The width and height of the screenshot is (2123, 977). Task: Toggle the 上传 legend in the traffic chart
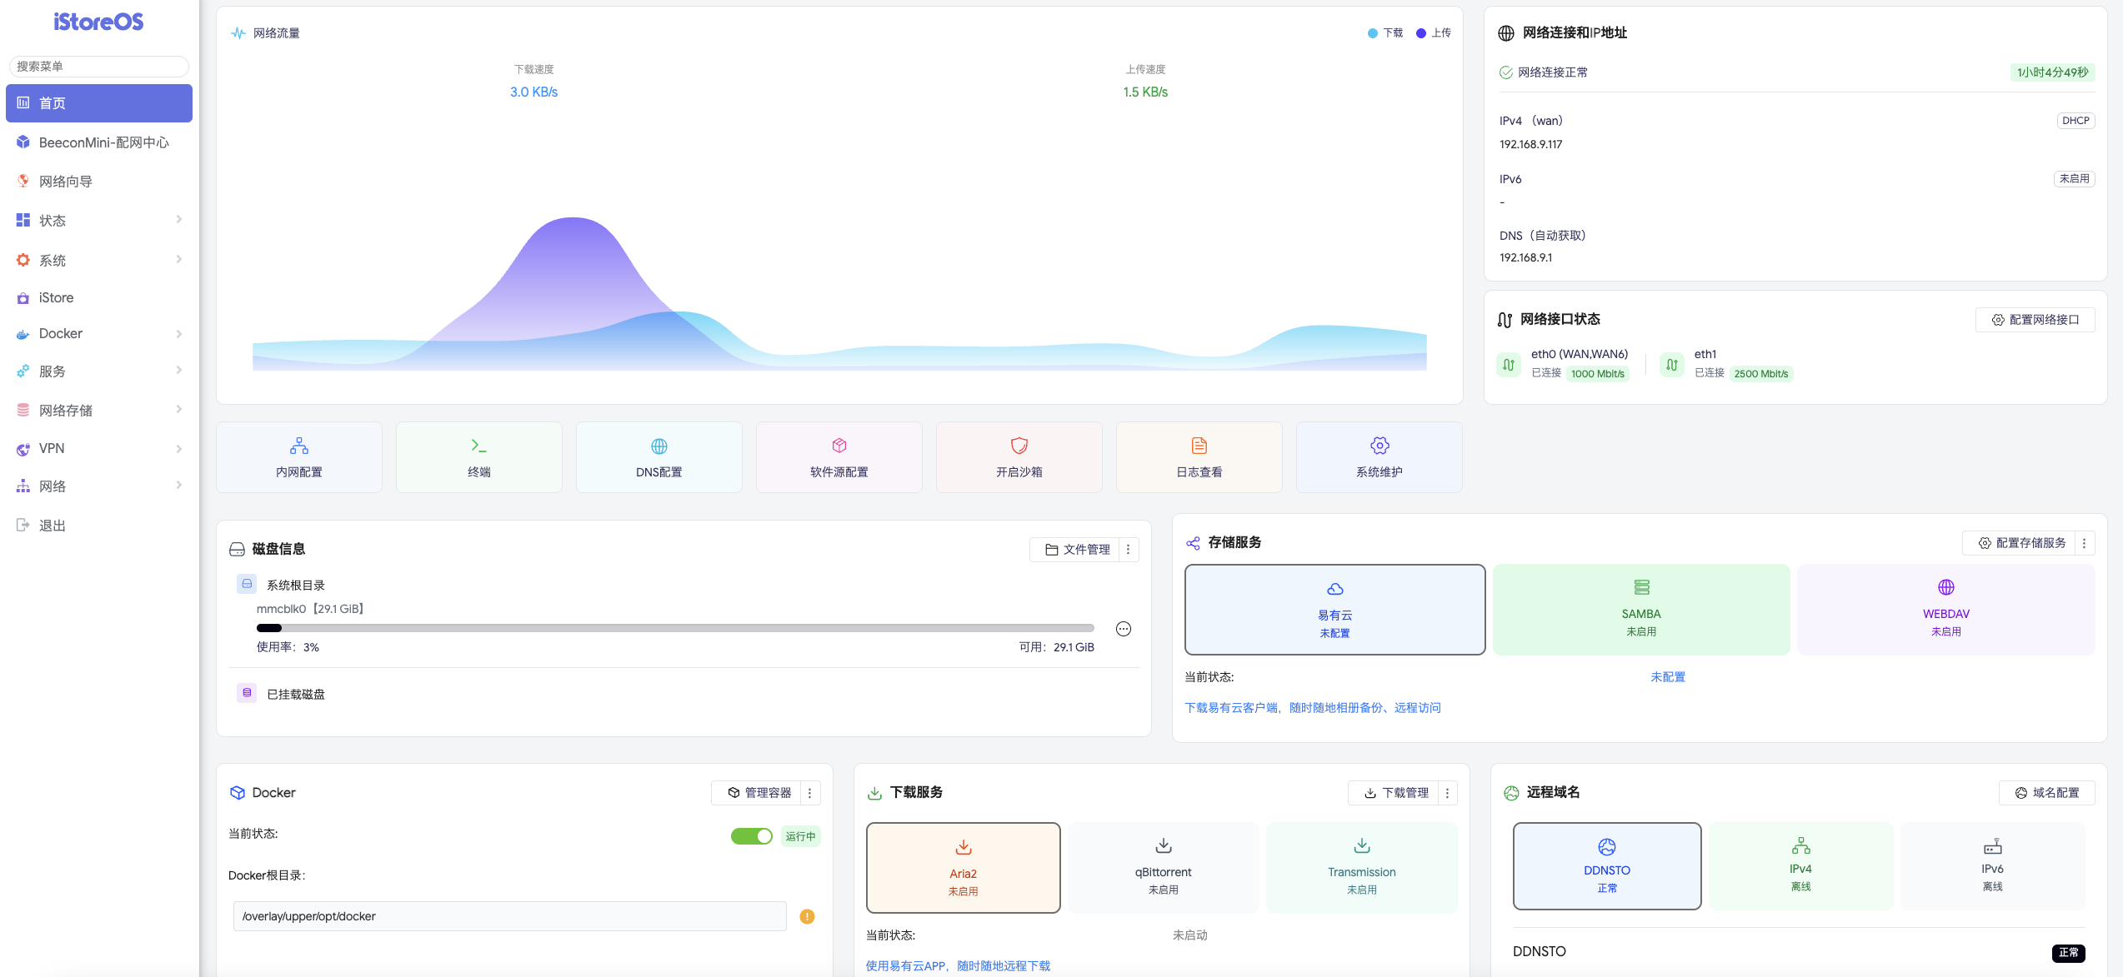(x=1434, y=33)
